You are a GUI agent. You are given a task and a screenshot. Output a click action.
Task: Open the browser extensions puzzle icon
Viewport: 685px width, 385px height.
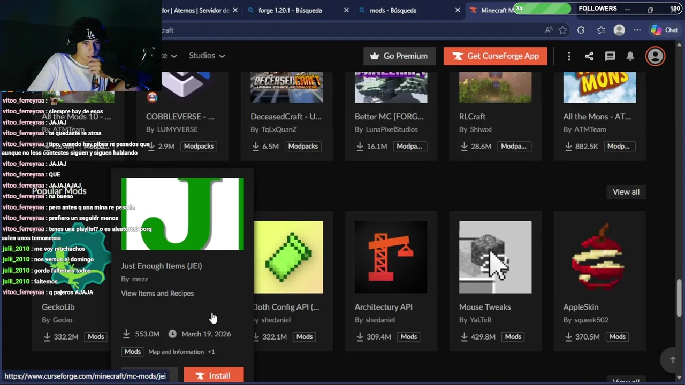pos(581,30)
